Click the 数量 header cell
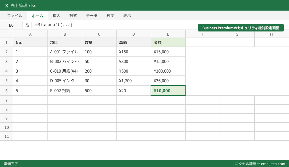Image resolution: width=289 pixels, height=167 pixels. tap(99, 43)
